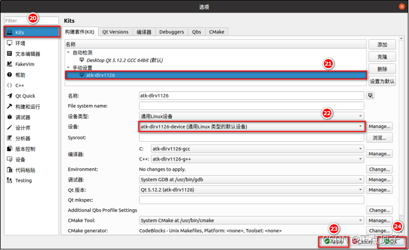This screenshot has width=409, height=250.
Task: Open the 设备 devices icon
Action: point(10,159)
